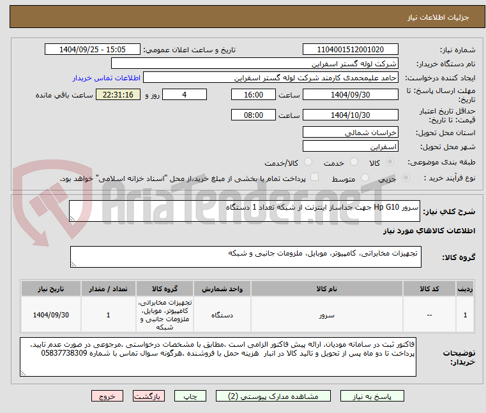
Task: Click the نام کالا column header
Action: click(x=327, y=289)
